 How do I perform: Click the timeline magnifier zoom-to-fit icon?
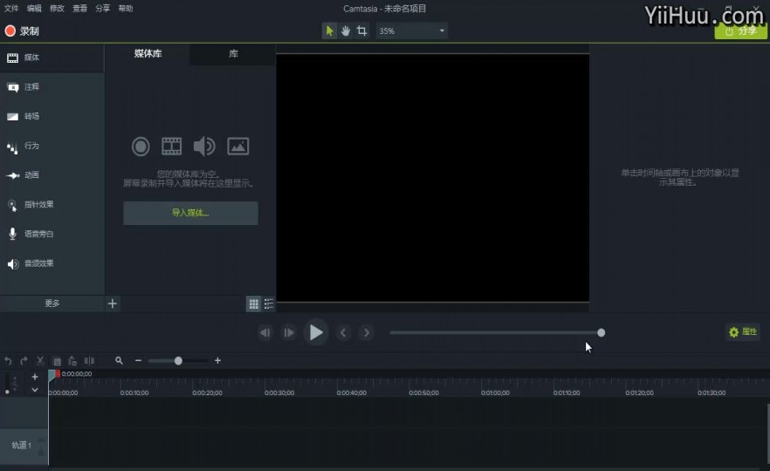click(x=119, y=360)
